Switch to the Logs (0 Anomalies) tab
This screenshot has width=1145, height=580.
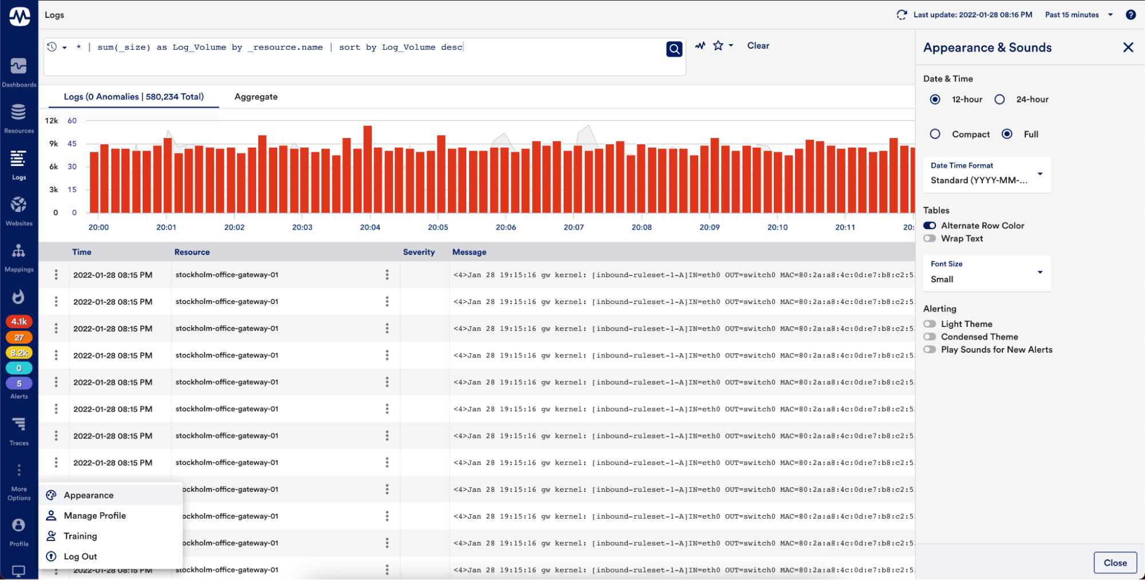[133, 97]
